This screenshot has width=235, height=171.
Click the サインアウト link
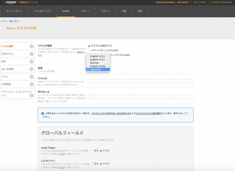pos(200,3)
